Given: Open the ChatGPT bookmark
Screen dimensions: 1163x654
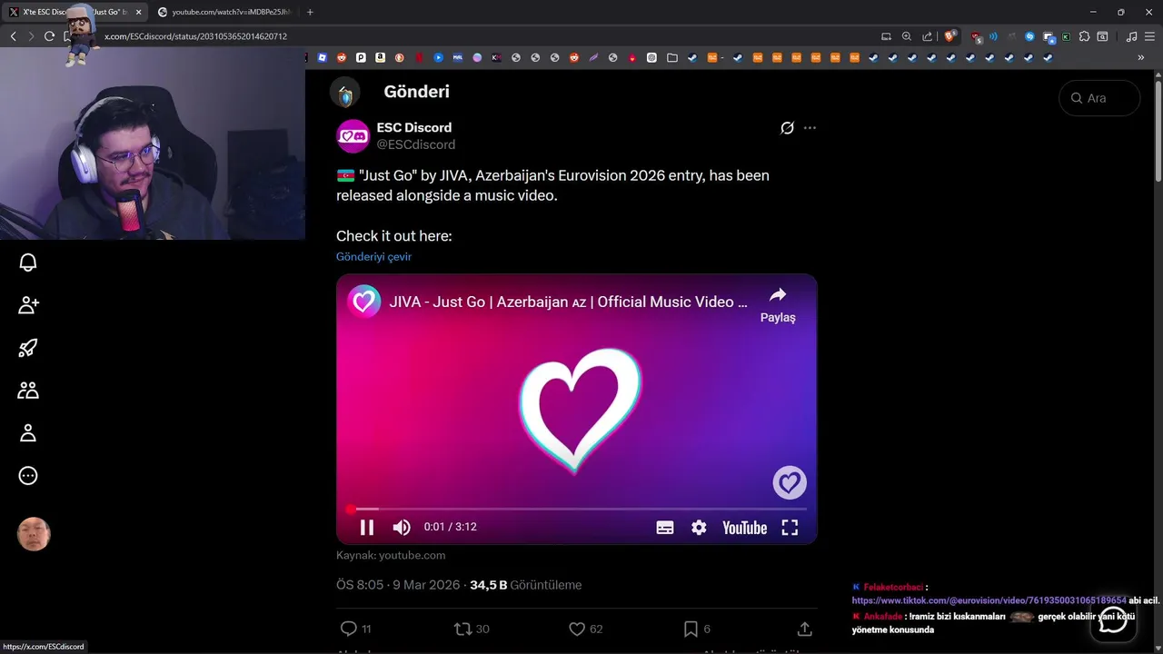Looking at the screenshot, I should [651, 57].
